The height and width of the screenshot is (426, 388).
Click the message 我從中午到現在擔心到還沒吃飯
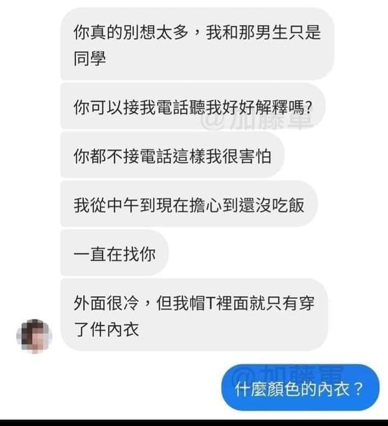(x=189, y=204)
